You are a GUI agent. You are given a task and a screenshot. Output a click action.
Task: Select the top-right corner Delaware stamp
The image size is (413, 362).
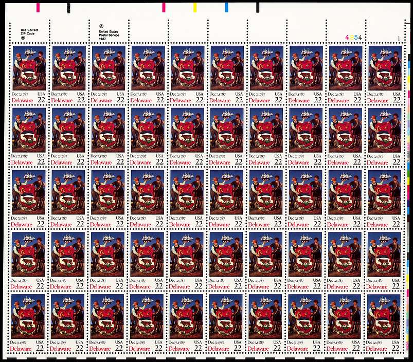tap(385, 75)
